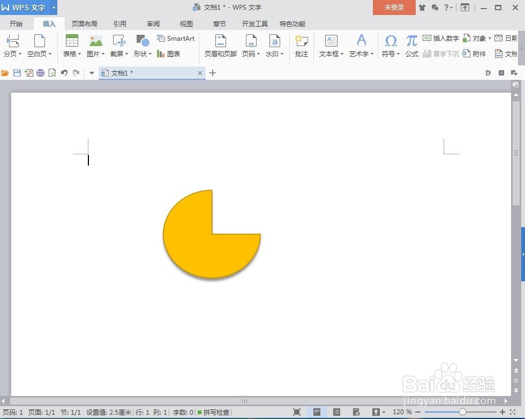The height and width of the screenshot is (419, 525).
Task: Click the open folder icon
Action: click(x=5, y=73)
